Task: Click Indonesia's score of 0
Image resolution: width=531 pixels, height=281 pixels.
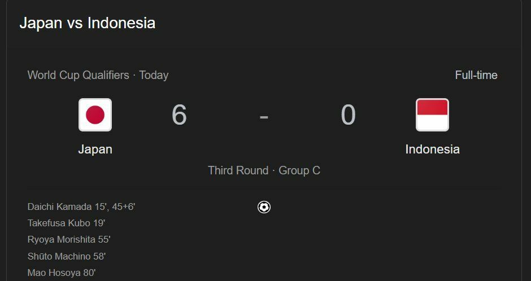Action: click(348, 115)
